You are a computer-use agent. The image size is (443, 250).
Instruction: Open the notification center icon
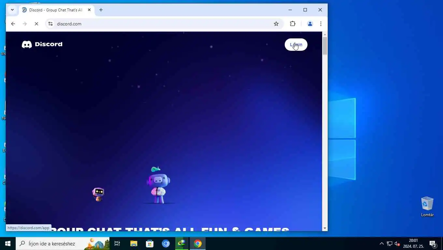point(433,243)
